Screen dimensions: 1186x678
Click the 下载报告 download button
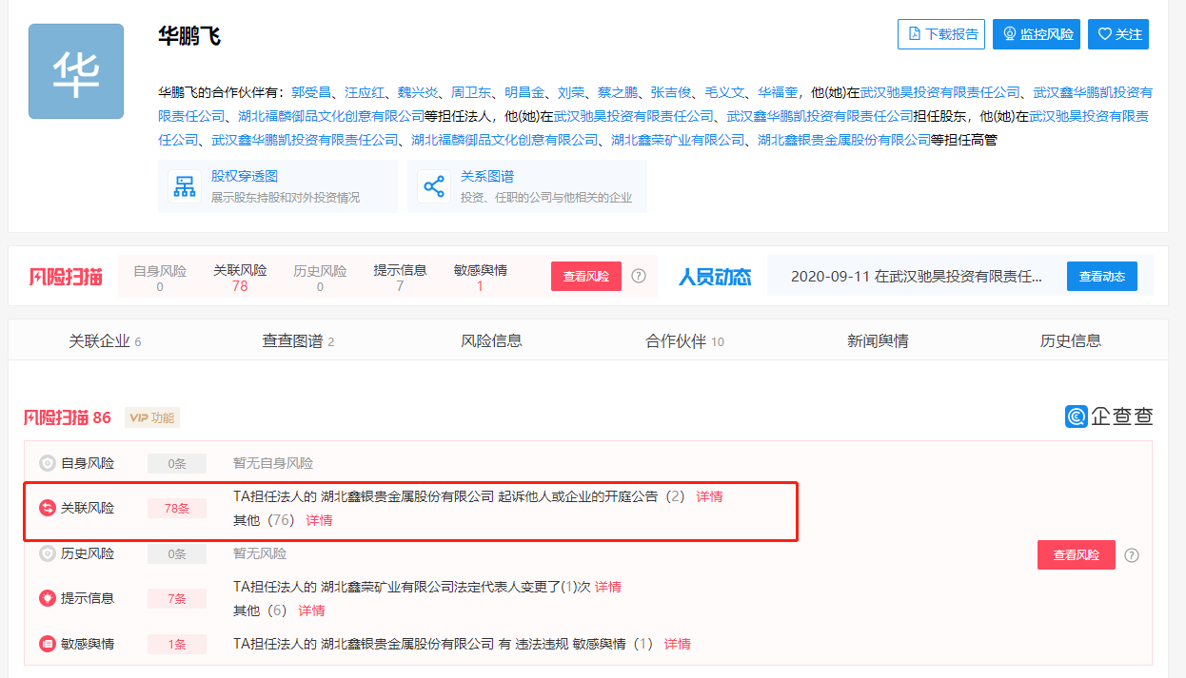point(941,34)
